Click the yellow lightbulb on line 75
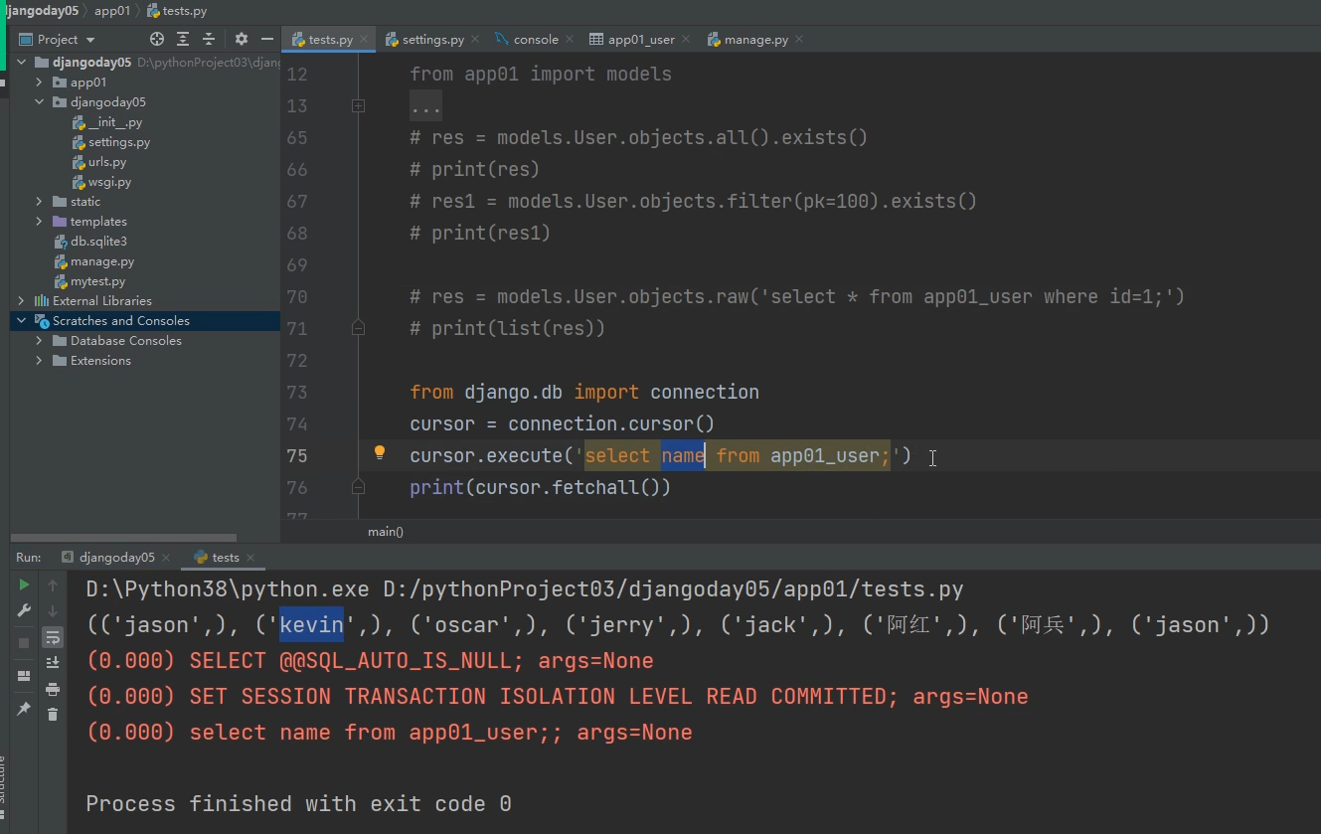This screenshot has width=1321, height=834. pos(379,453)
